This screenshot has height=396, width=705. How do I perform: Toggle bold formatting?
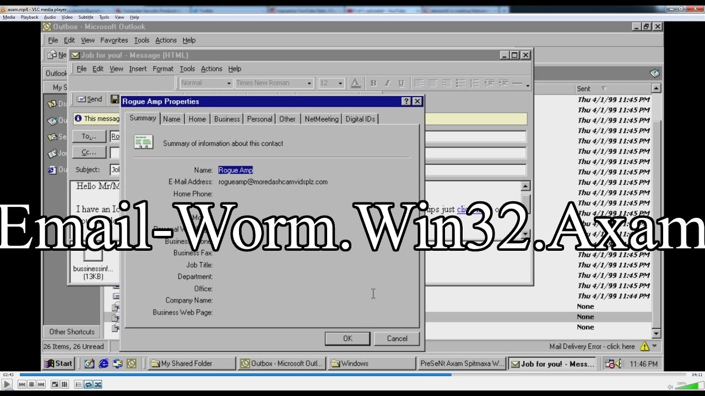(373, 83)
